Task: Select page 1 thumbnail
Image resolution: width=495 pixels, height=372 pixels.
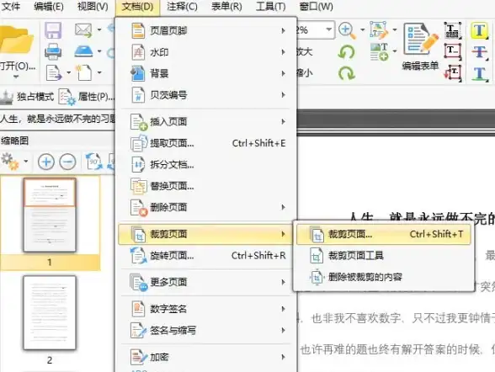Action: point(50,215)
